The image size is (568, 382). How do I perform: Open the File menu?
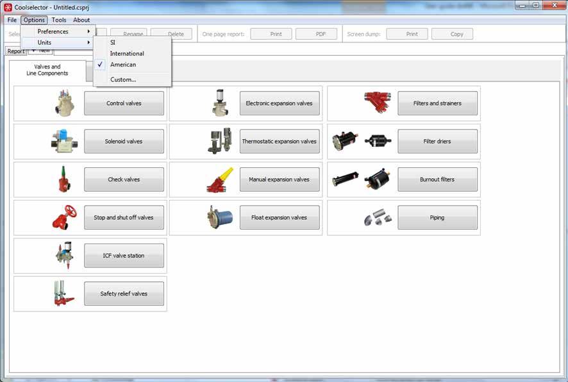coord(12,20)
